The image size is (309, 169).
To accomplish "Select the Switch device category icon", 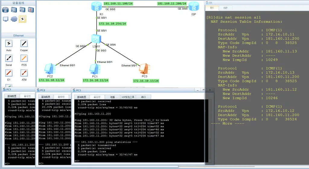I will pos(14,10).
